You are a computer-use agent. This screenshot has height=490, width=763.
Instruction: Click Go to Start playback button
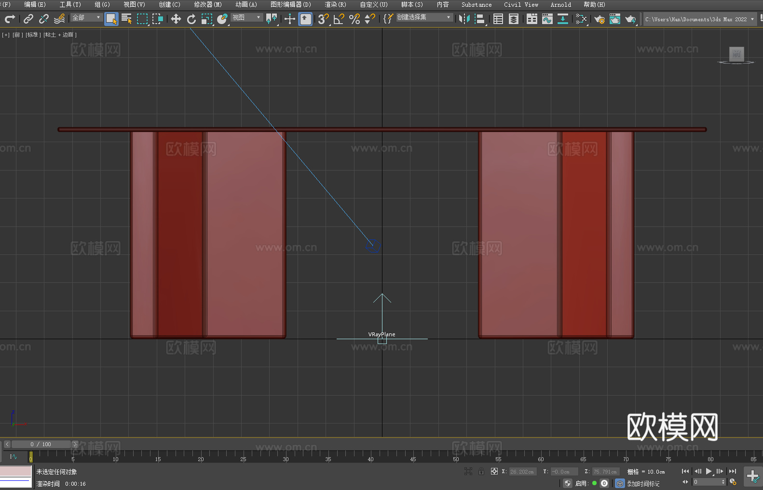point(685,471)
